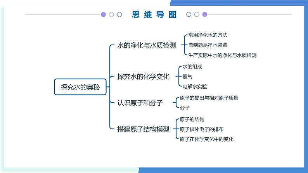Open the branch 搭建原子结构模型
Viewport: 308px width, 173px height.
coord(144,129)
